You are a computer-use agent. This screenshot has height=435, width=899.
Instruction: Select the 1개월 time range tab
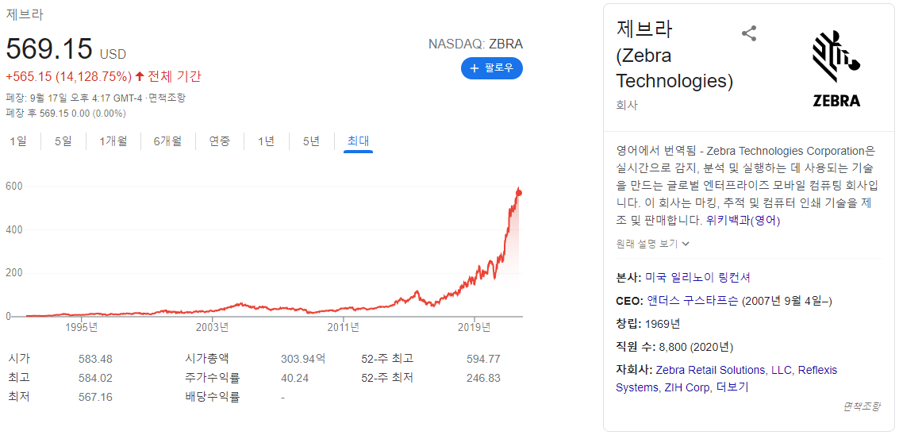pos(113,141)
